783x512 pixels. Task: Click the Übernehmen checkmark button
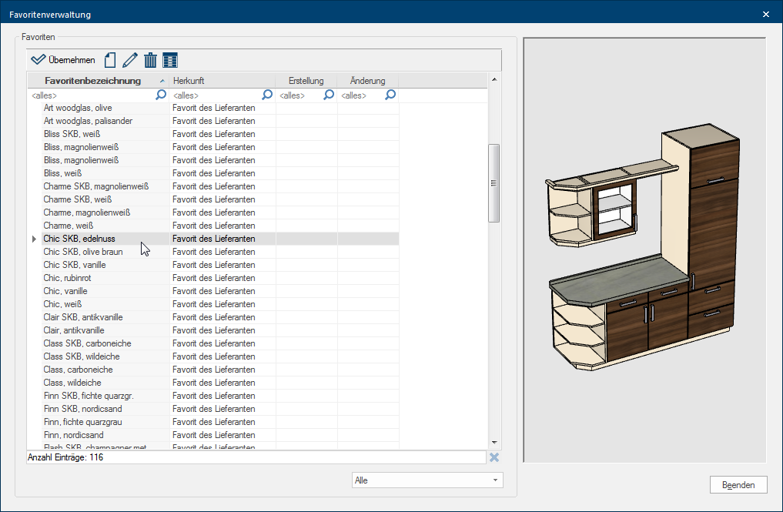(63, 60)
